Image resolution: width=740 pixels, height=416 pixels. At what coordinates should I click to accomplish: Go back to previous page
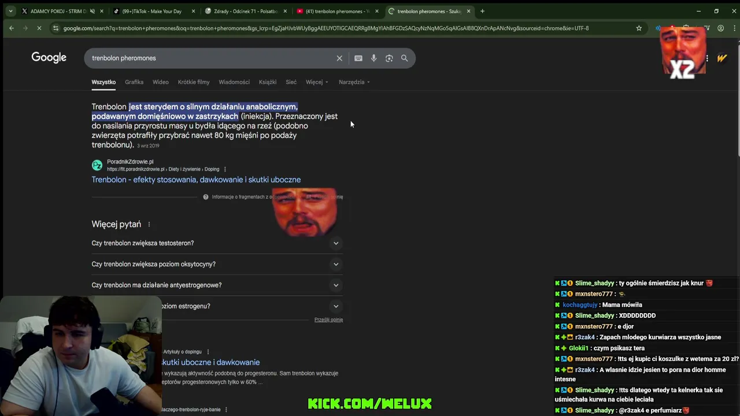pyautogui.click(x=12, y=28)
